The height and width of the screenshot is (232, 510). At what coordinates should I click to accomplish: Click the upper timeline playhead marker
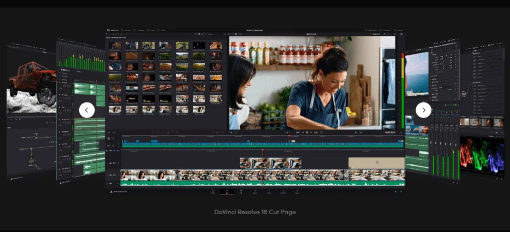click(x=289, y=136)
